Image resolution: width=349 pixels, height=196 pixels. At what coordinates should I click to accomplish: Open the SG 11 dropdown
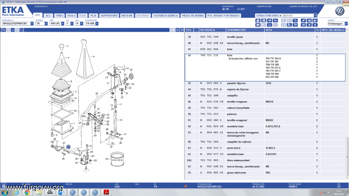pos(81,24)
